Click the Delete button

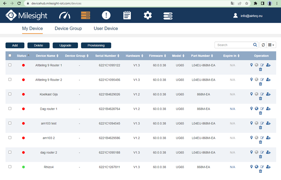click(39, 45)
